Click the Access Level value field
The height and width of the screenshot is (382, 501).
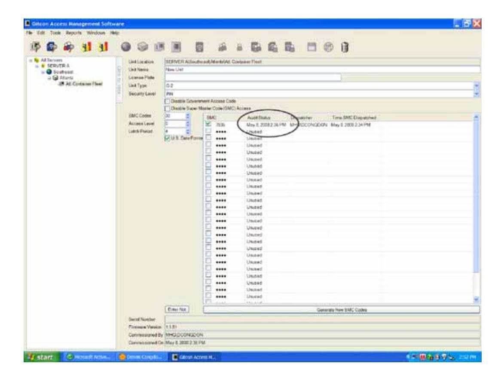[175, 123]
